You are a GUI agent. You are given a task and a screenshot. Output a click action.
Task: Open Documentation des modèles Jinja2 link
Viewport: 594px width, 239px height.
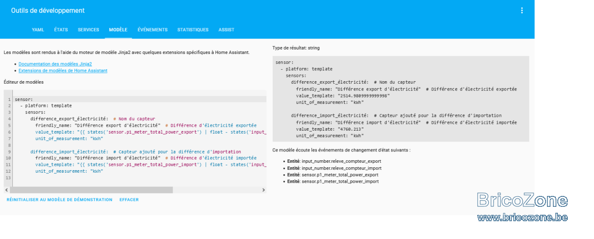[55, 64]
